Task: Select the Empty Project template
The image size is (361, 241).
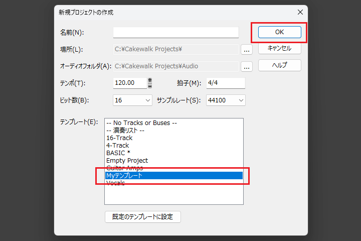Action: coord(127,160)
